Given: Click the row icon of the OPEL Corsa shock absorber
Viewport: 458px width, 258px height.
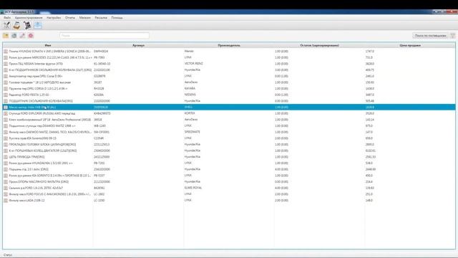Looking at the screenshot, I should coord(6,76).
